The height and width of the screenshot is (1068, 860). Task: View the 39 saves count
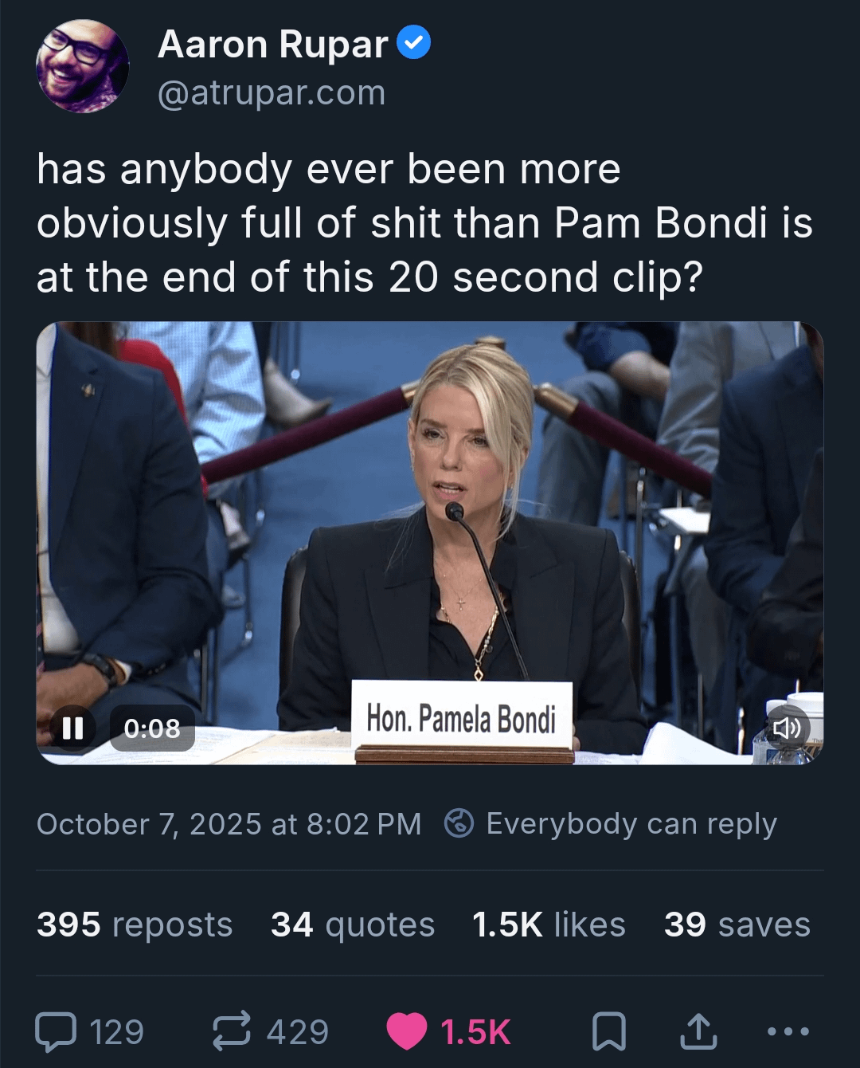[x=737, y=925]
